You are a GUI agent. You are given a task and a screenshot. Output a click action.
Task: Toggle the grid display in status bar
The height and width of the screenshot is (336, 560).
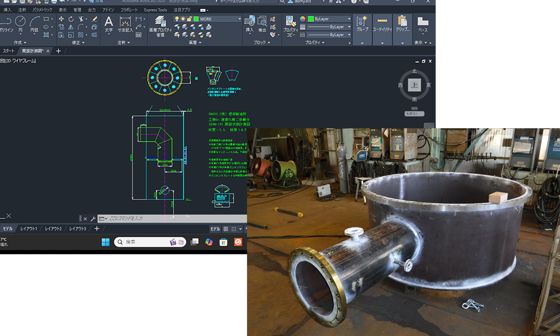[226, 229]
